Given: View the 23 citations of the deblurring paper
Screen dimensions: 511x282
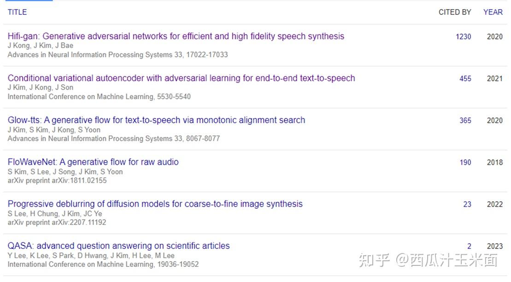Looking at the screenshot, I should point(467,204).
